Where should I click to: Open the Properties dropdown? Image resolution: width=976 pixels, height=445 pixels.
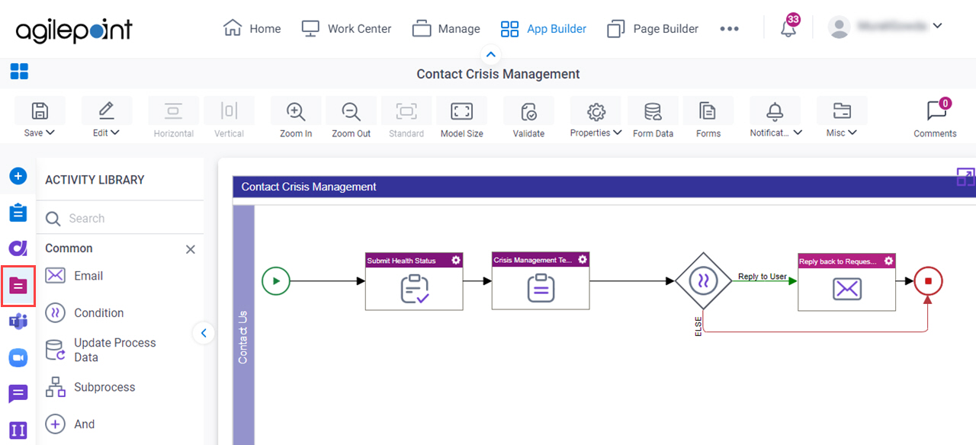(596, 119)
